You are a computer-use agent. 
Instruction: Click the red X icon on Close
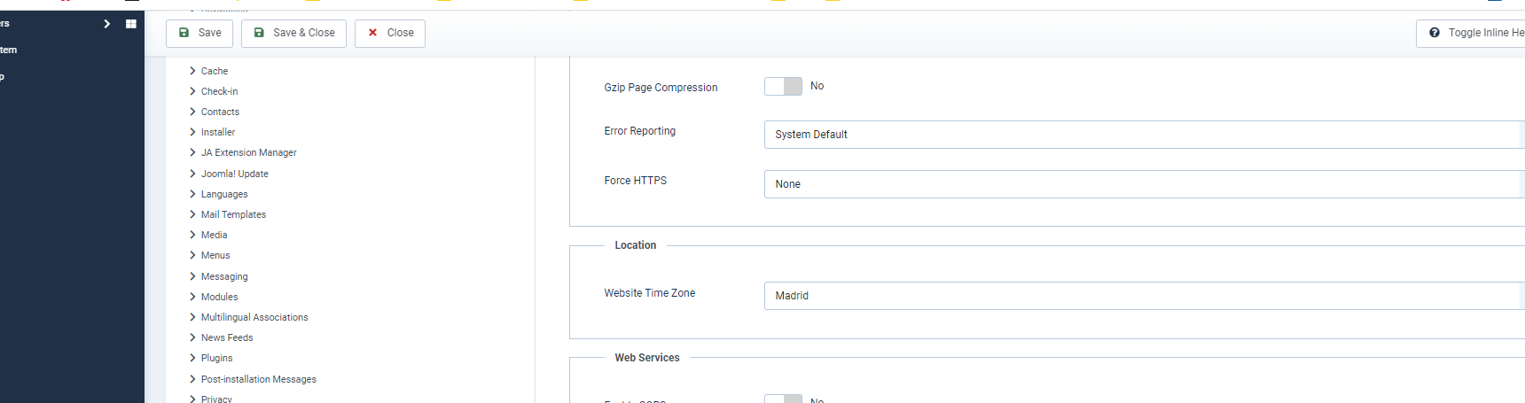(373, 33)
